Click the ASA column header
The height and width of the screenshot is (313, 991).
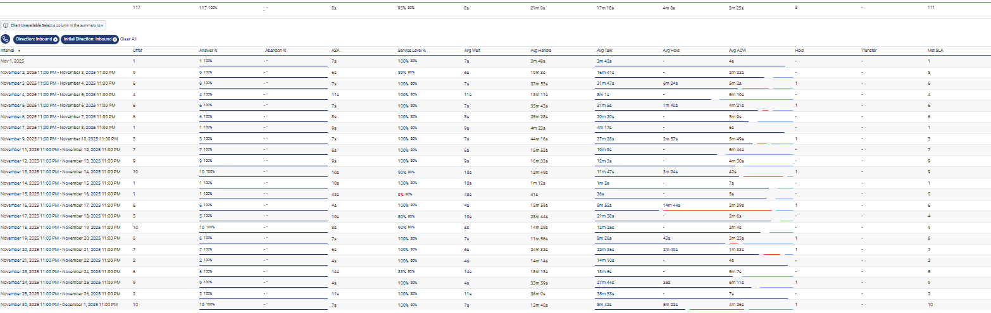(335, 50)
